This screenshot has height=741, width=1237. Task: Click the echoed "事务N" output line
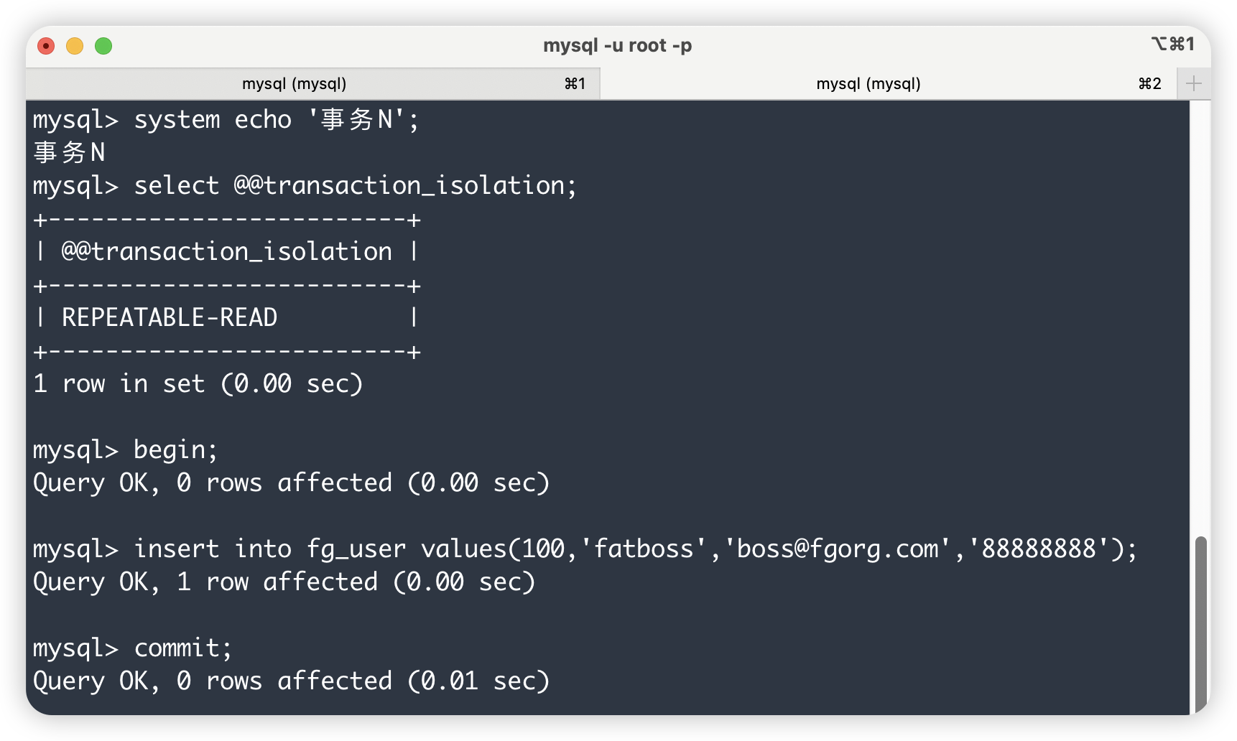point(69,153)
